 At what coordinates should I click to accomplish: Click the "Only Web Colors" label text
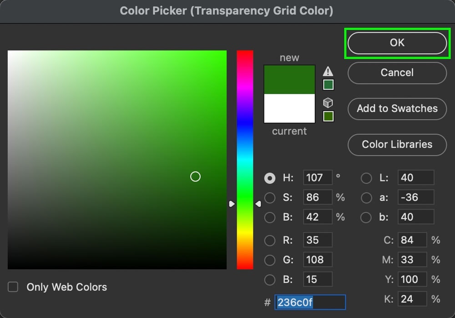[x=67, y=287]
